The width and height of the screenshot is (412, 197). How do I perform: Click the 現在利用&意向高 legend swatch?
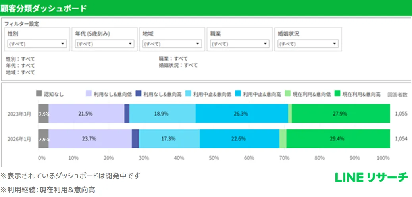tap(337, 94)
